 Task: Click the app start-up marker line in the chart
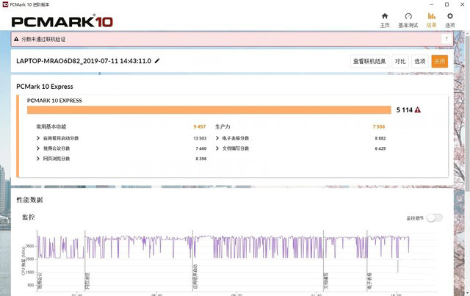tap(192, 261)
